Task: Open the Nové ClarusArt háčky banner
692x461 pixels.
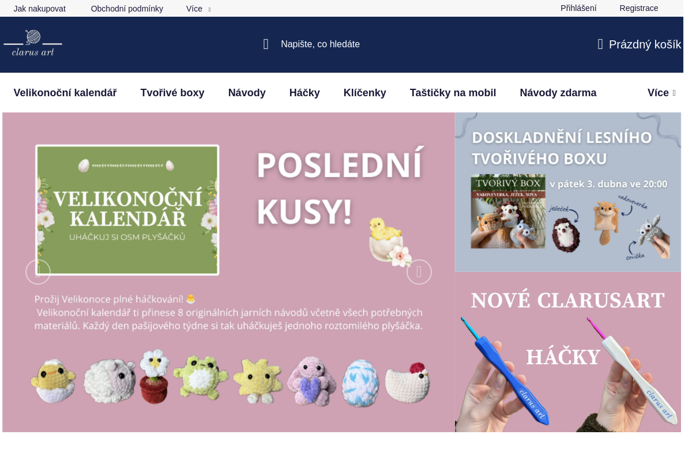Action: 568,352
